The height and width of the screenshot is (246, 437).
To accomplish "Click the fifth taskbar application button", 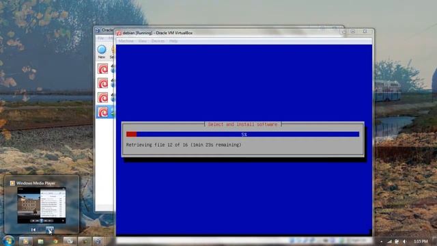I will pos(84,241).
